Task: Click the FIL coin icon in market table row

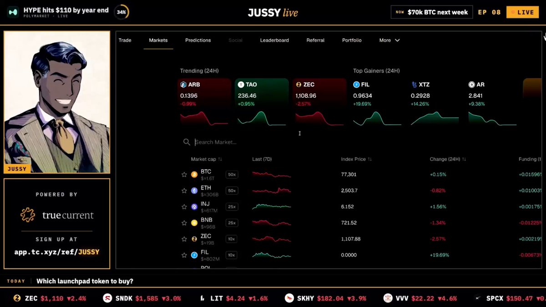Action: pyautogui.click(x=194, y=255)
